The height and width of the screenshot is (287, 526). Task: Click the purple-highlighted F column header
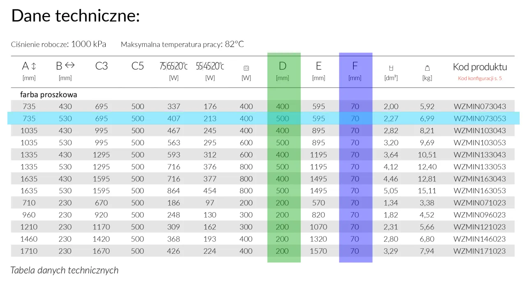[x=355, y=66]
